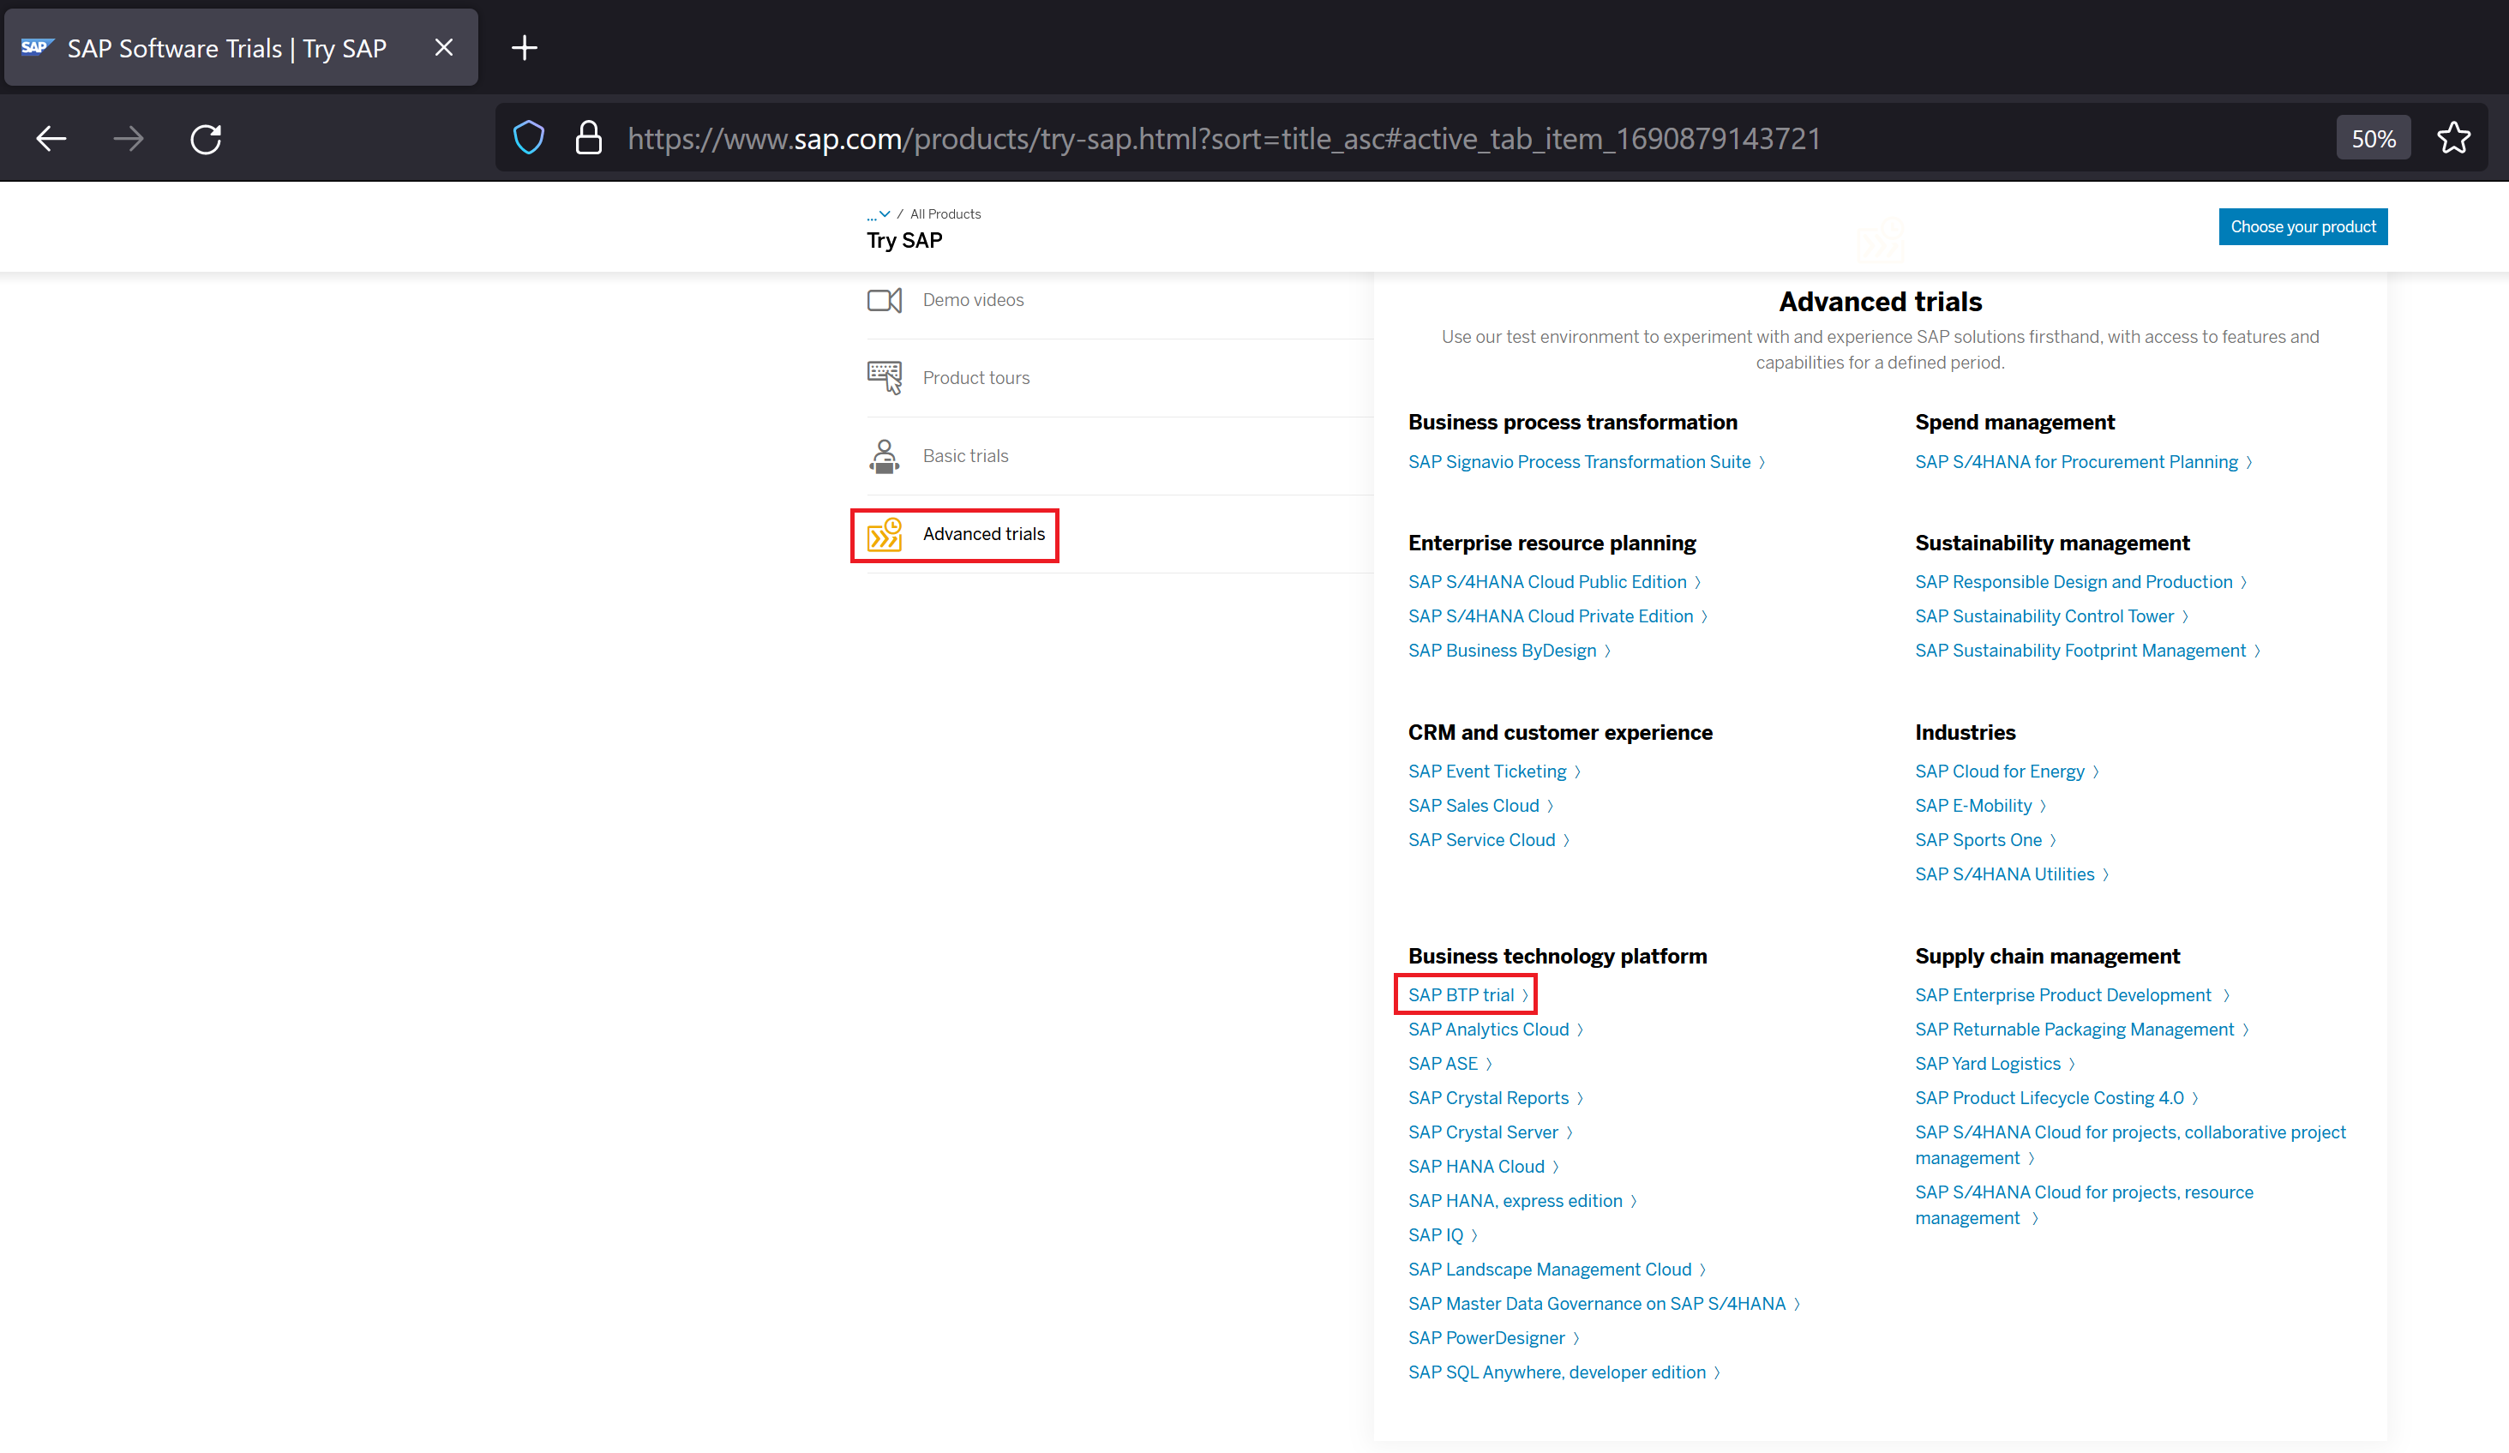Click the Demo videos camera icon

pos(883,300)
